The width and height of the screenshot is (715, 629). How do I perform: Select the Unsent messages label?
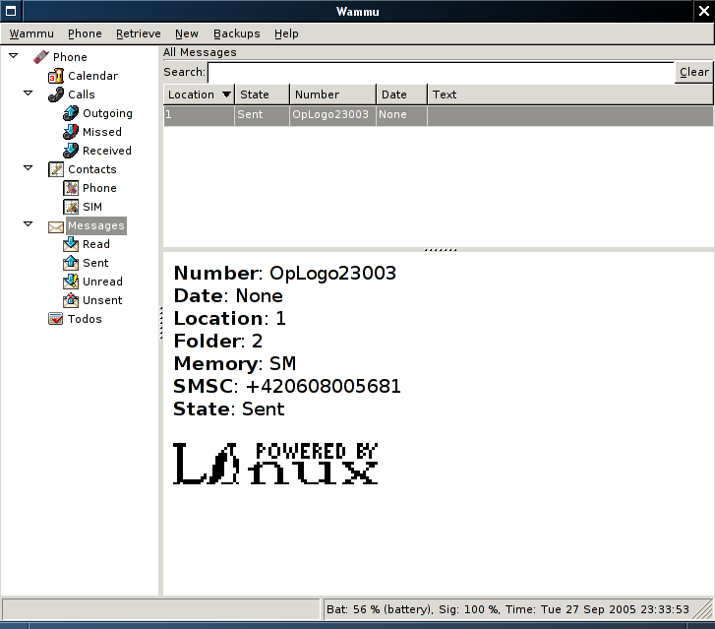(x=102, y=300)
